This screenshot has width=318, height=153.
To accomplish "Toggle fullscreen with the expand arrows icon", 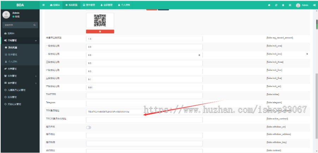I will [290, 5].
